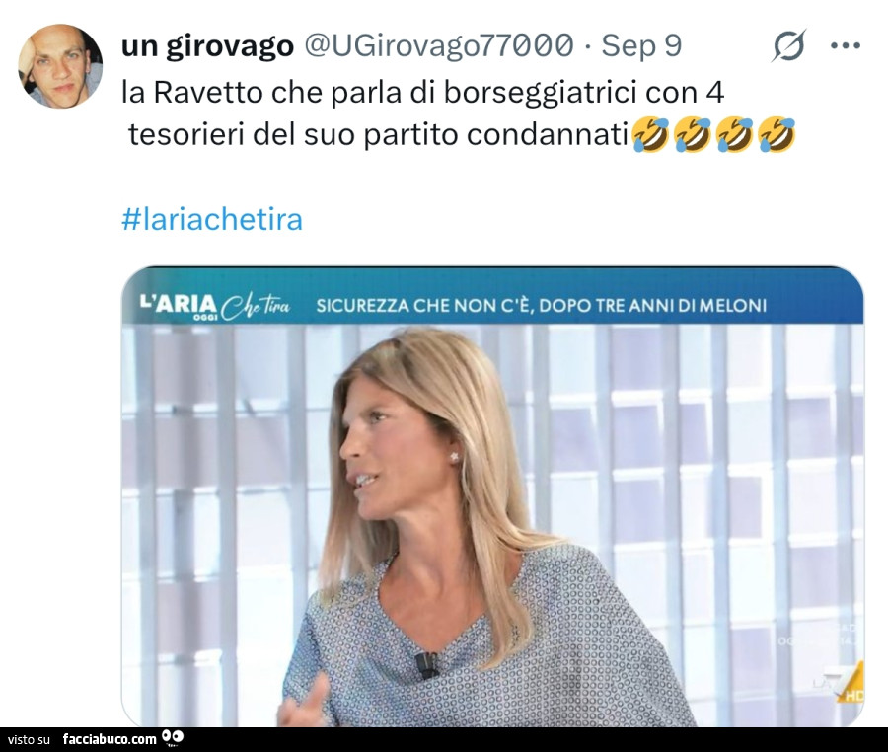Click the Sep 9 tweet timestamp

[x=641, y=45]
